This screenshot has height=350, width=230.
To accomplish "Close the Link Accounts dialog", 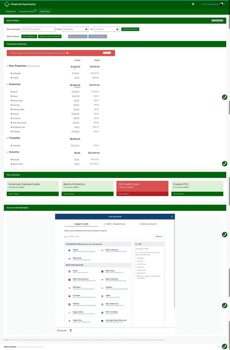I will click(x=172, y=216).
